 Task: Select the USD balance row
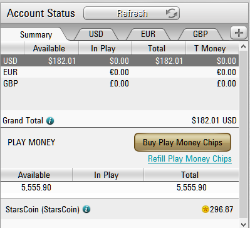(120, 61)
